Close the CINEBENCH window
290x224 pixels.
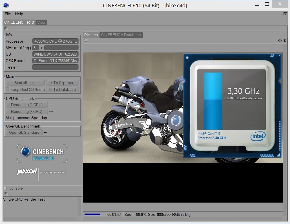pyautogui.click(x=280, y=4)
